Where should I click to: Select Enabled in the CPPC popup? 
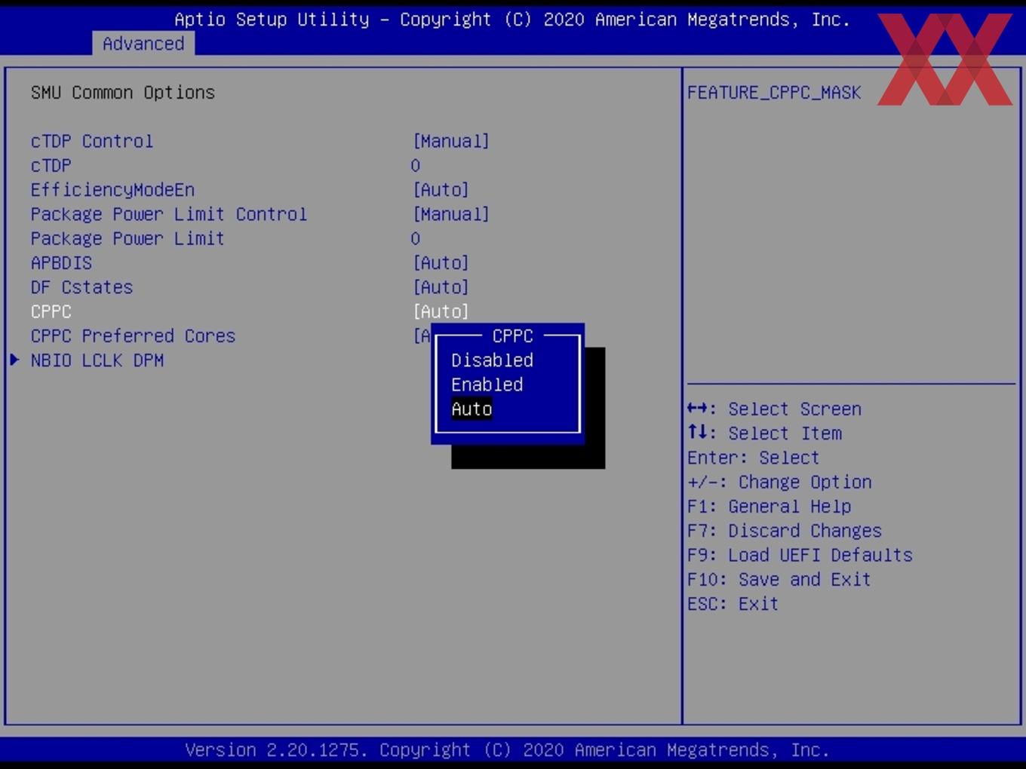(x=487, y=384)
